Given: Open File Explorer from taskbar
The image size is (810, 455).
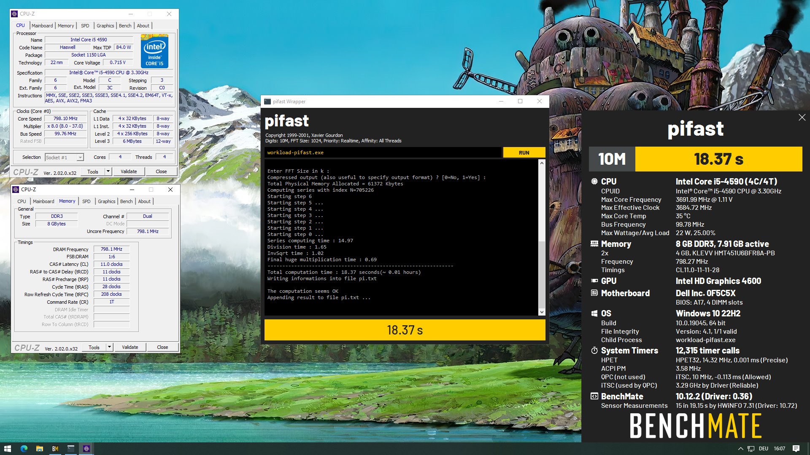Looking at the screenshot, I should pos(40,449).
